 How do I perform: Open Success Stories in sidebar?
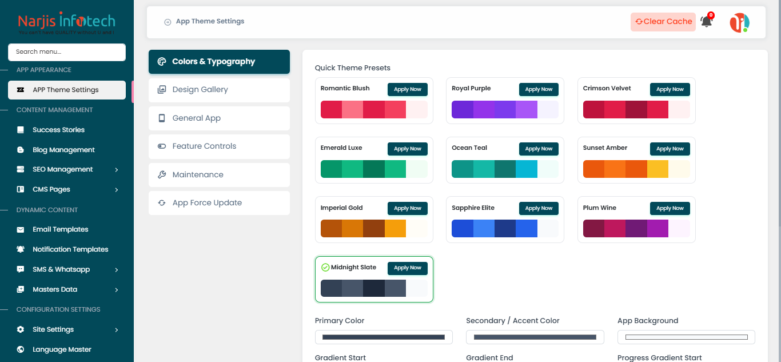click(67, 130)
